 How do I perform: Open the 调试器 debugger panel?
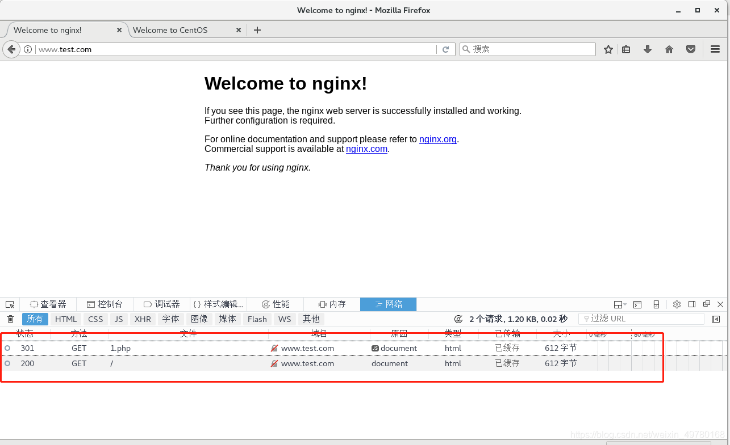[162, 304]
